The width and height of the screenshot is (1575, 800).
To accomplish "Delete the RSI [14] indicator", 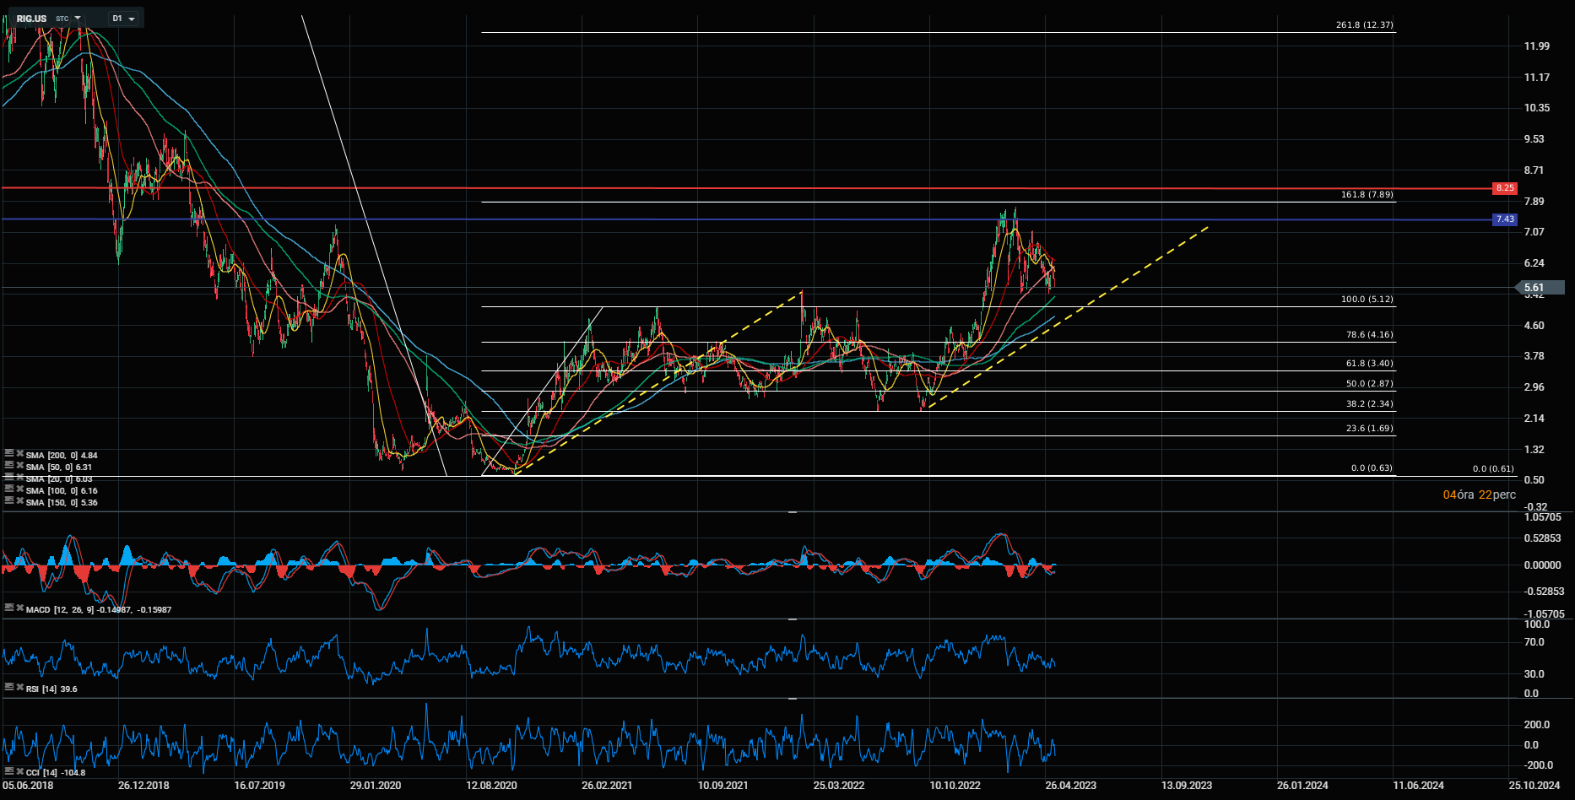I will 19,688.
